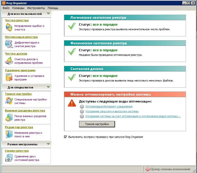197x173 pixels.
Task: Open the Удаление программ heading link
Action: (x=20, y=70)
